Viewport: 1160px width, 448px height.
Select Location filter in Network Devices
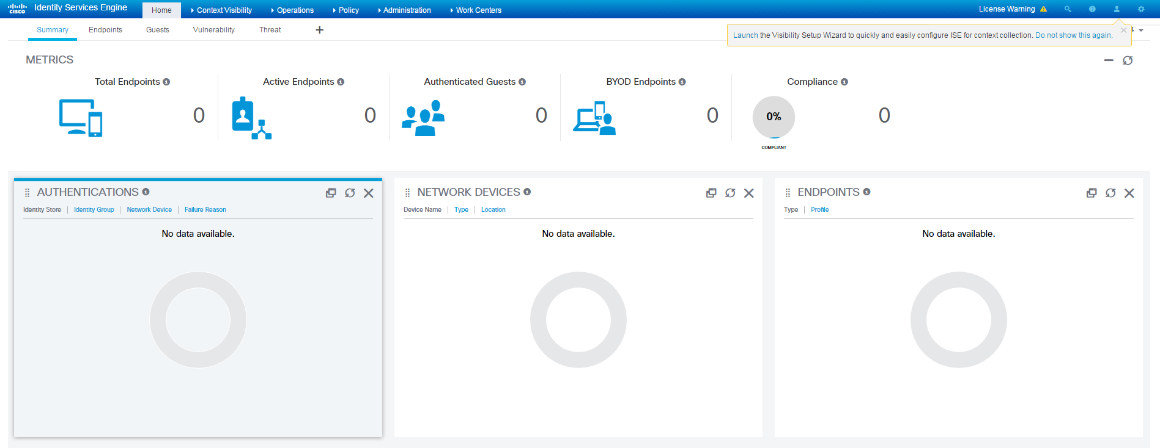[493, 209]
